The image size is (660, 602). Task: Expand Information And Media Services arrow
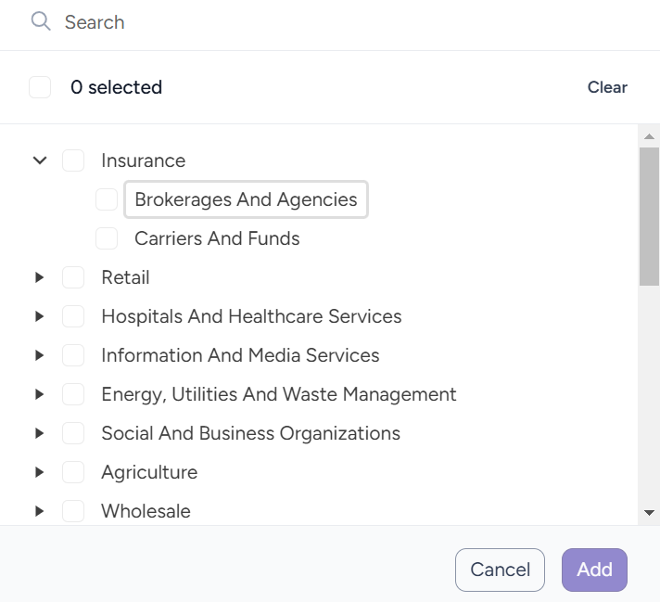pyautogui.click(x=40, y=355)
